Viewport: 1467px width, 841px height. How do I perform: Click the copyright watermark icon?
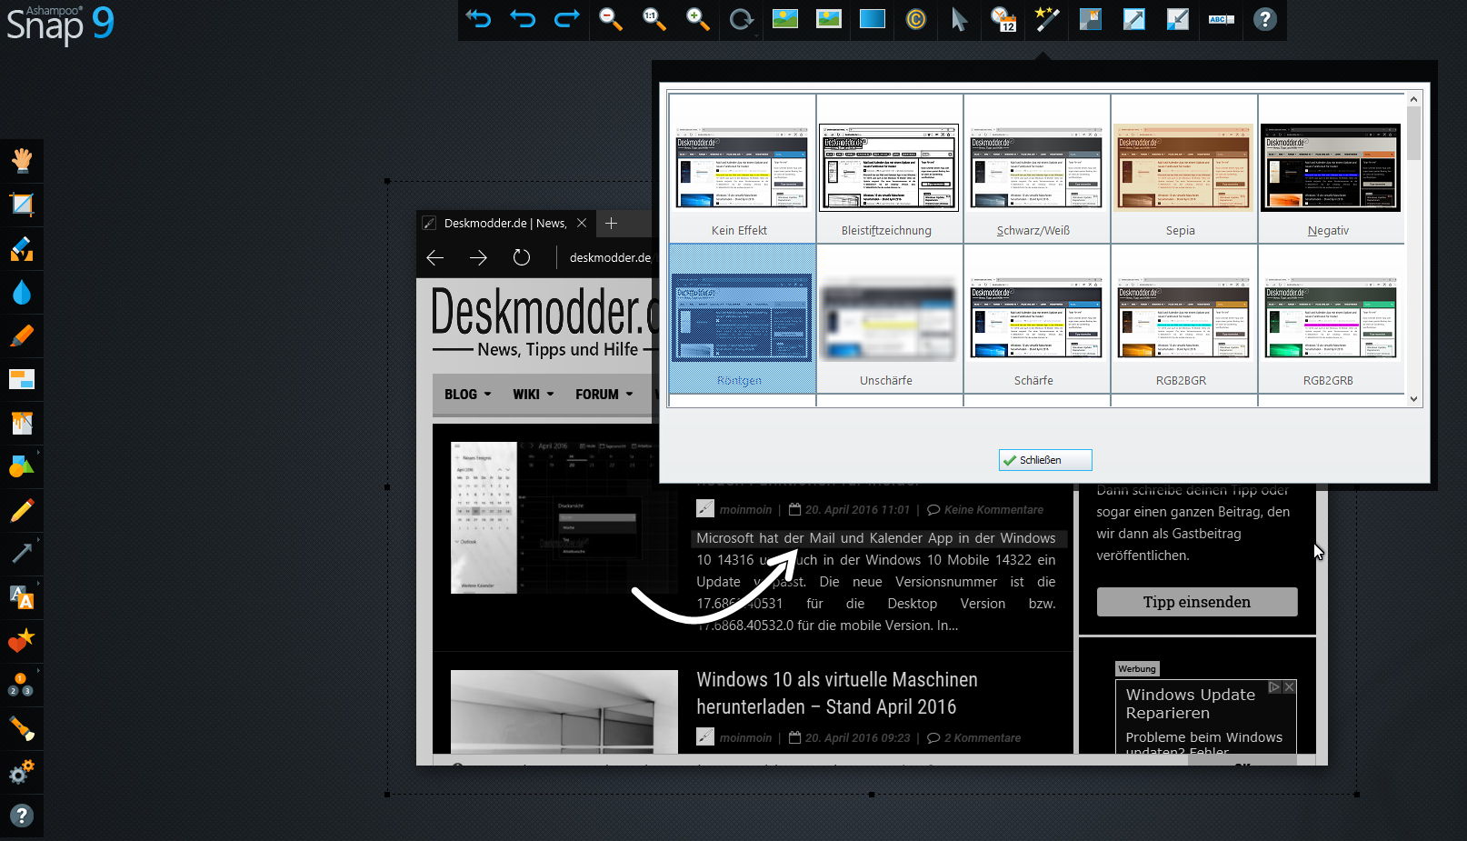coord(915,19)
